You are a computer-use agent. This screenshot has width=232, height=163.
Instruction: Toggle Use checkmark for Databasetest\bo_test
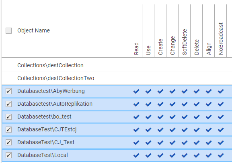tap(148, 117)
